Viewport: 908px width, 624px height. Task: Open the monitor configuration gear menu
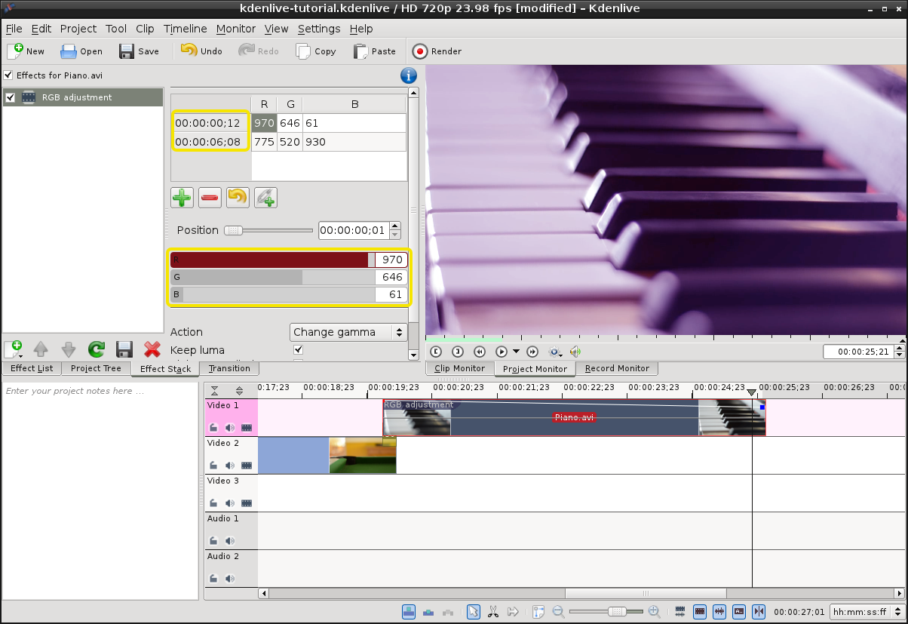click(x=555, y=352)
